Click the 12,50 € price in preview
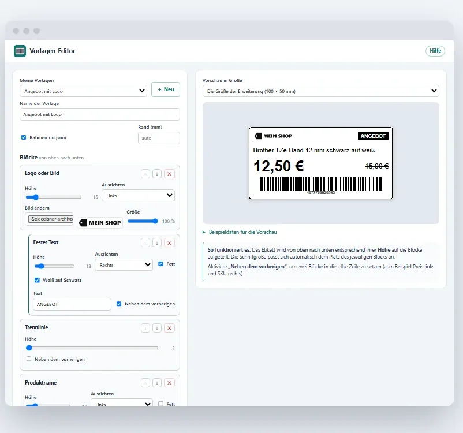463x433 pixels. (x=278, y=166)
